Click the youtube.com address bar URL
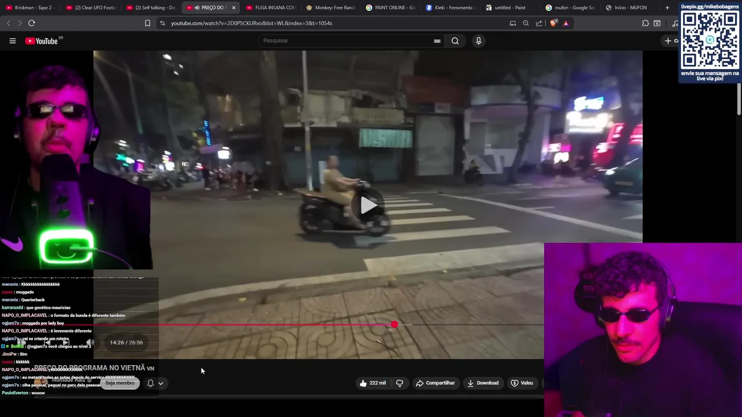 252,23
